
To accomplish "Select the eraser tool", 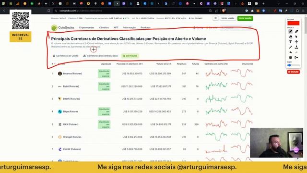I will 290,37.
